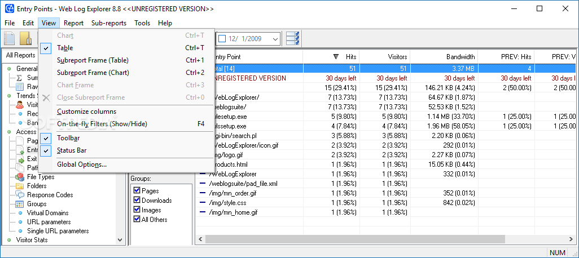Open the File menu

10,23
